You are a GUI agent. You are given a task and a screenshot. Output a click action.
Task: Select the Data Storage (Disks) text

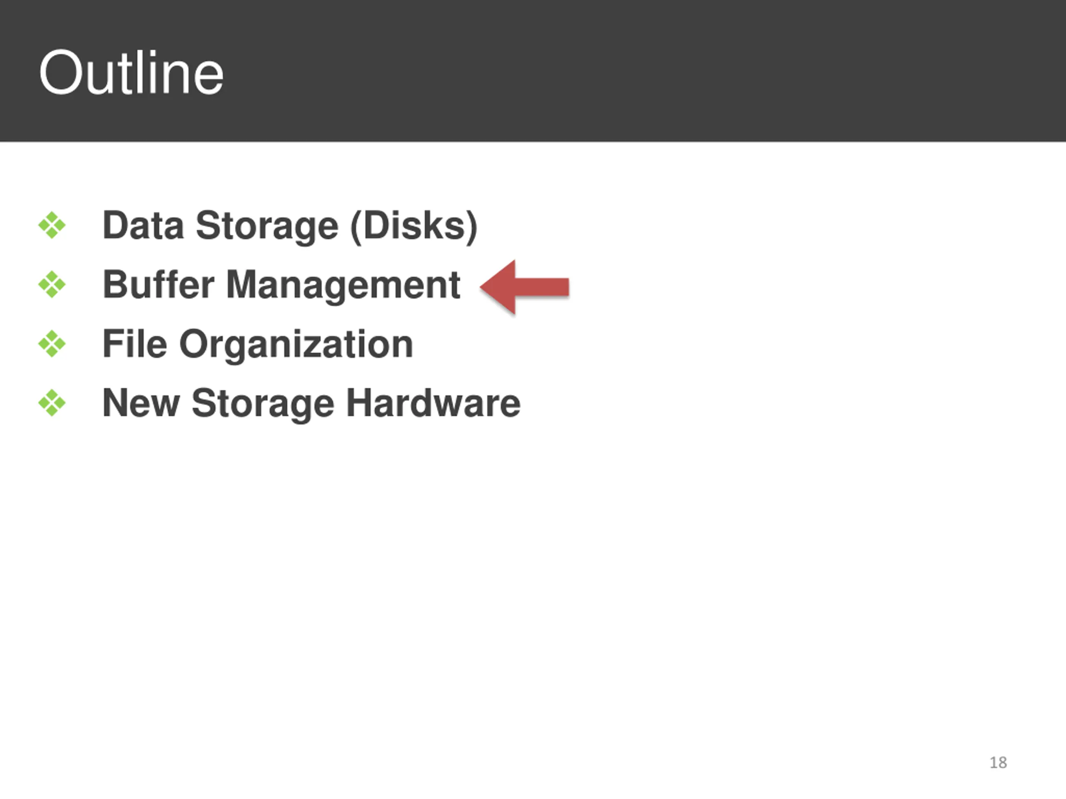[290, 226]
